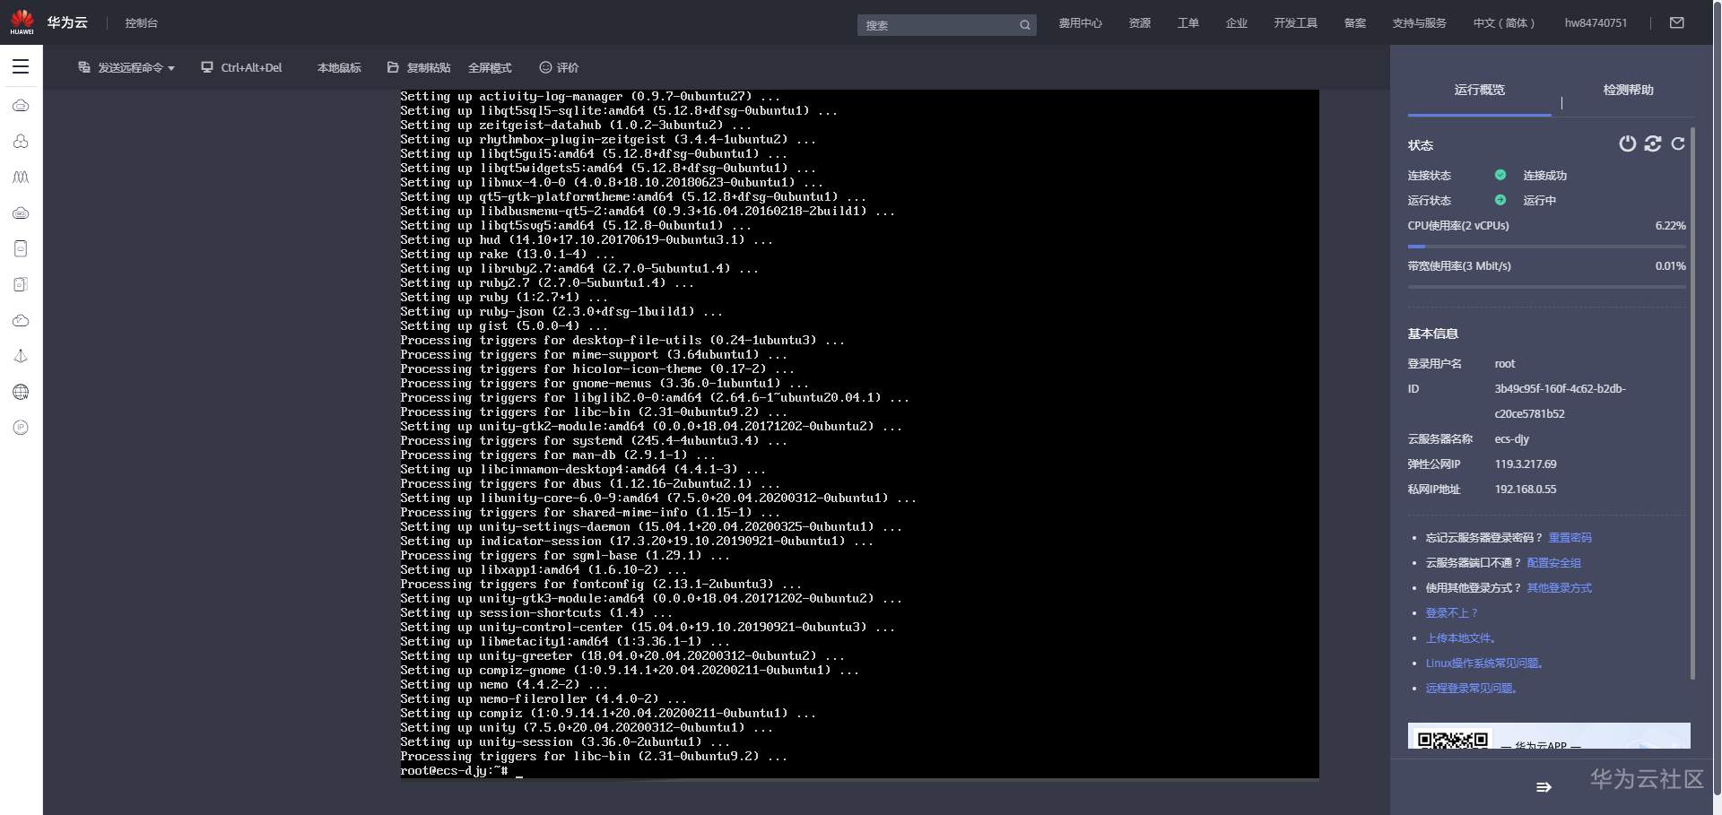The image size is (1722, 815).
Task: Open the first cloud server sidebar icon
Action: click(21, 106)
